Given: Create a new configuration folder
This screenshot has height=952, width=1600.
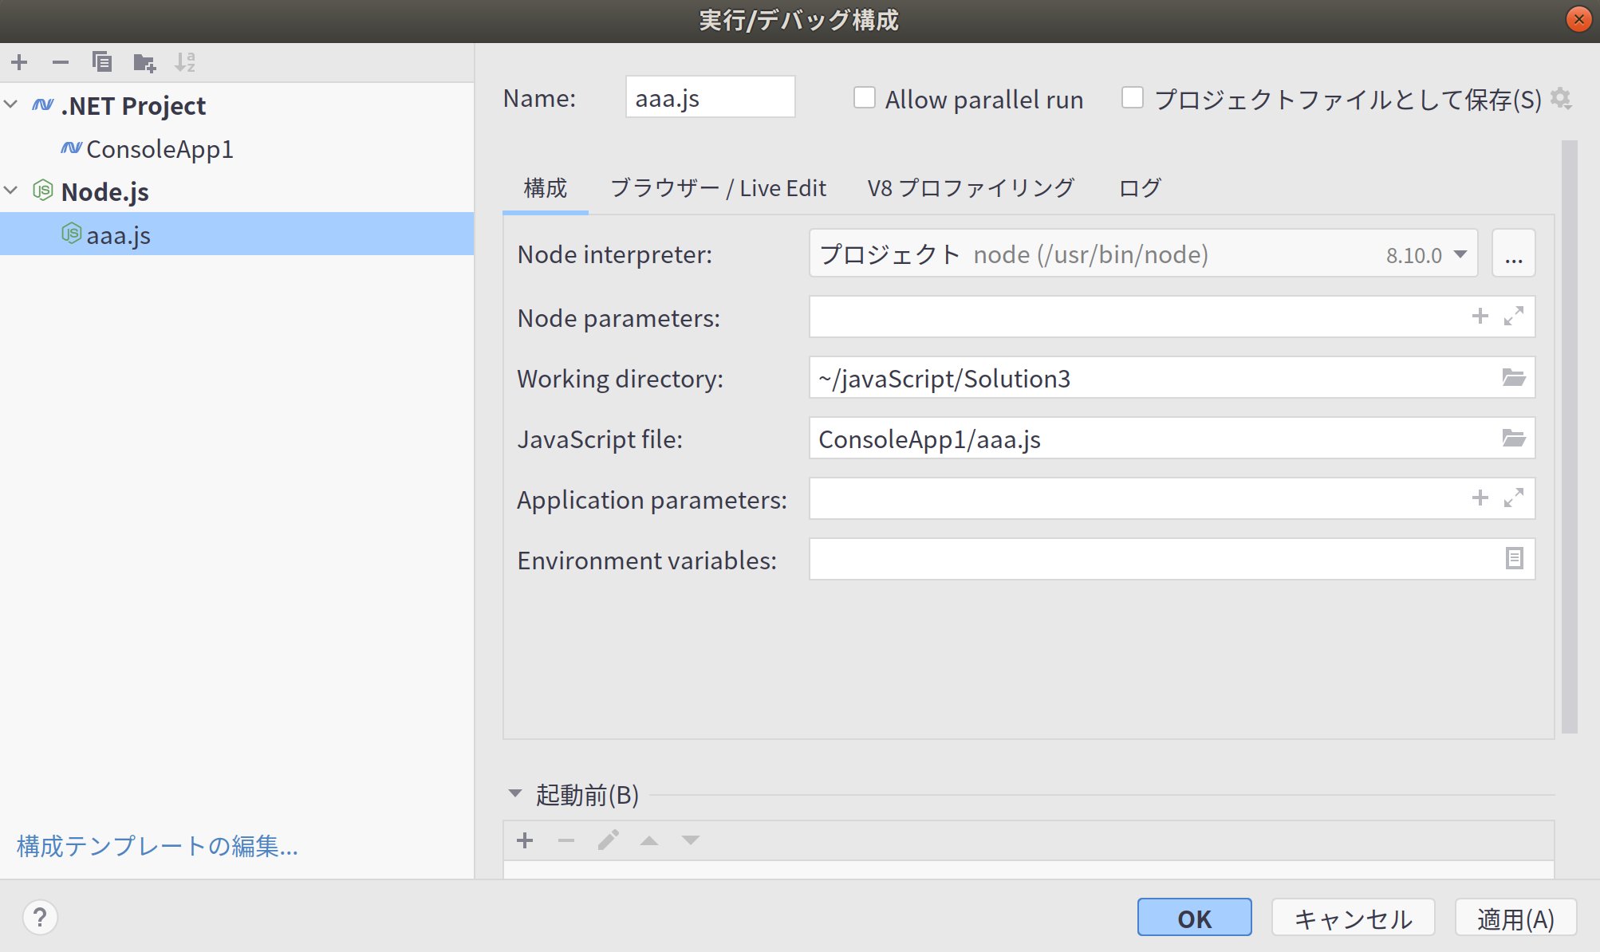Looking at the screenshot, I should (x=144, y=62).
